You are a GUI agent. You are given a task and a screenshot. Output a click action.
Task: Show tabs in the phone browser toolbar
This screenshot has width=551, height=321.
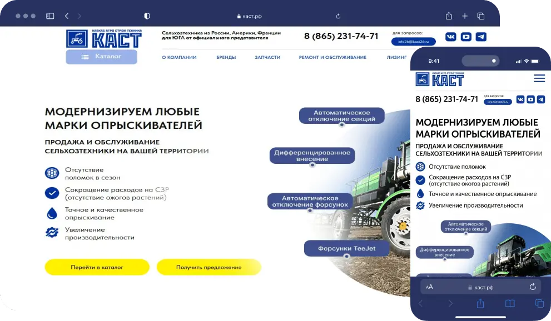point(539,303)
